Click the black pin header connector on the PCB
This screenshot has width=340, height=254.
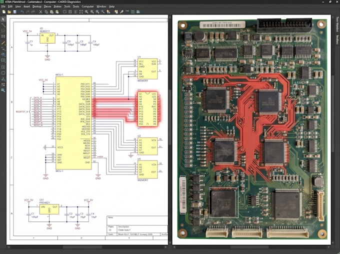click(284, 25)
